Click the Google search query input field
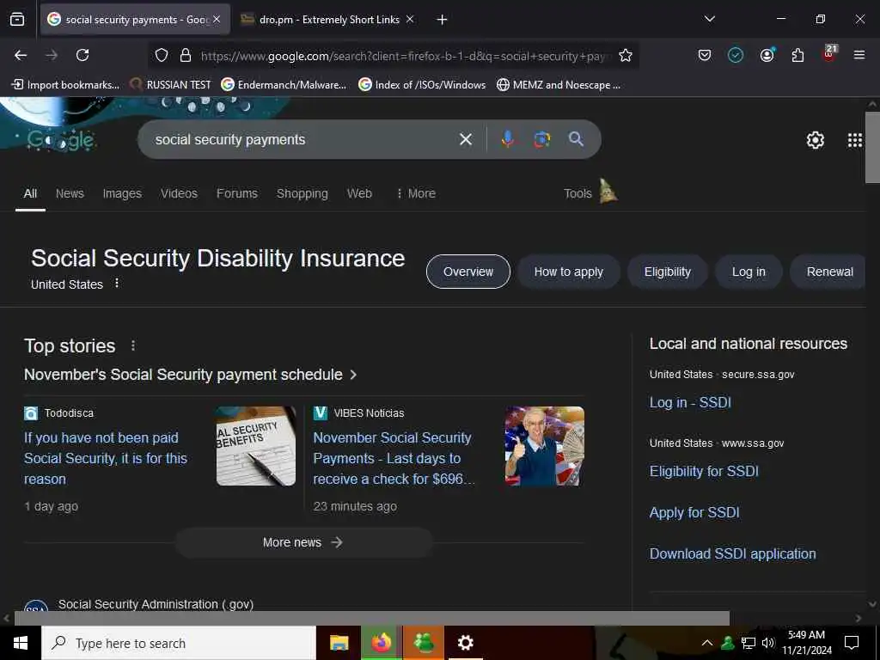This screenshot has width=880, height=660. pyautogui.click(x=303, y=139)
